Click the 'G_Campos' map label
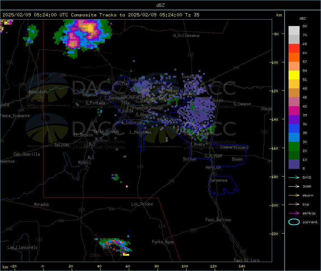Image resolution: width=321 pixels, height=271 pixels. click(242, 104)
